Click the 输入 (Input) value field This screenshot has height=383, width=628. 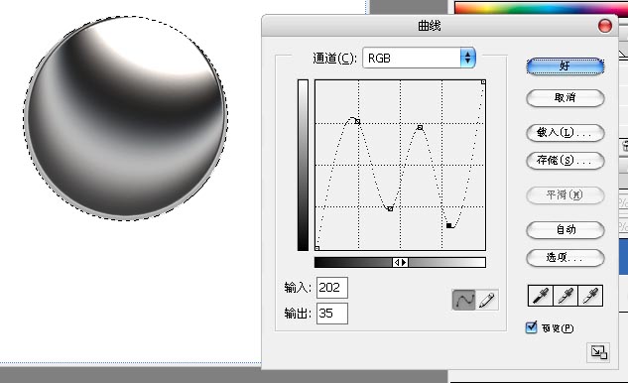[x=332, y=288]
